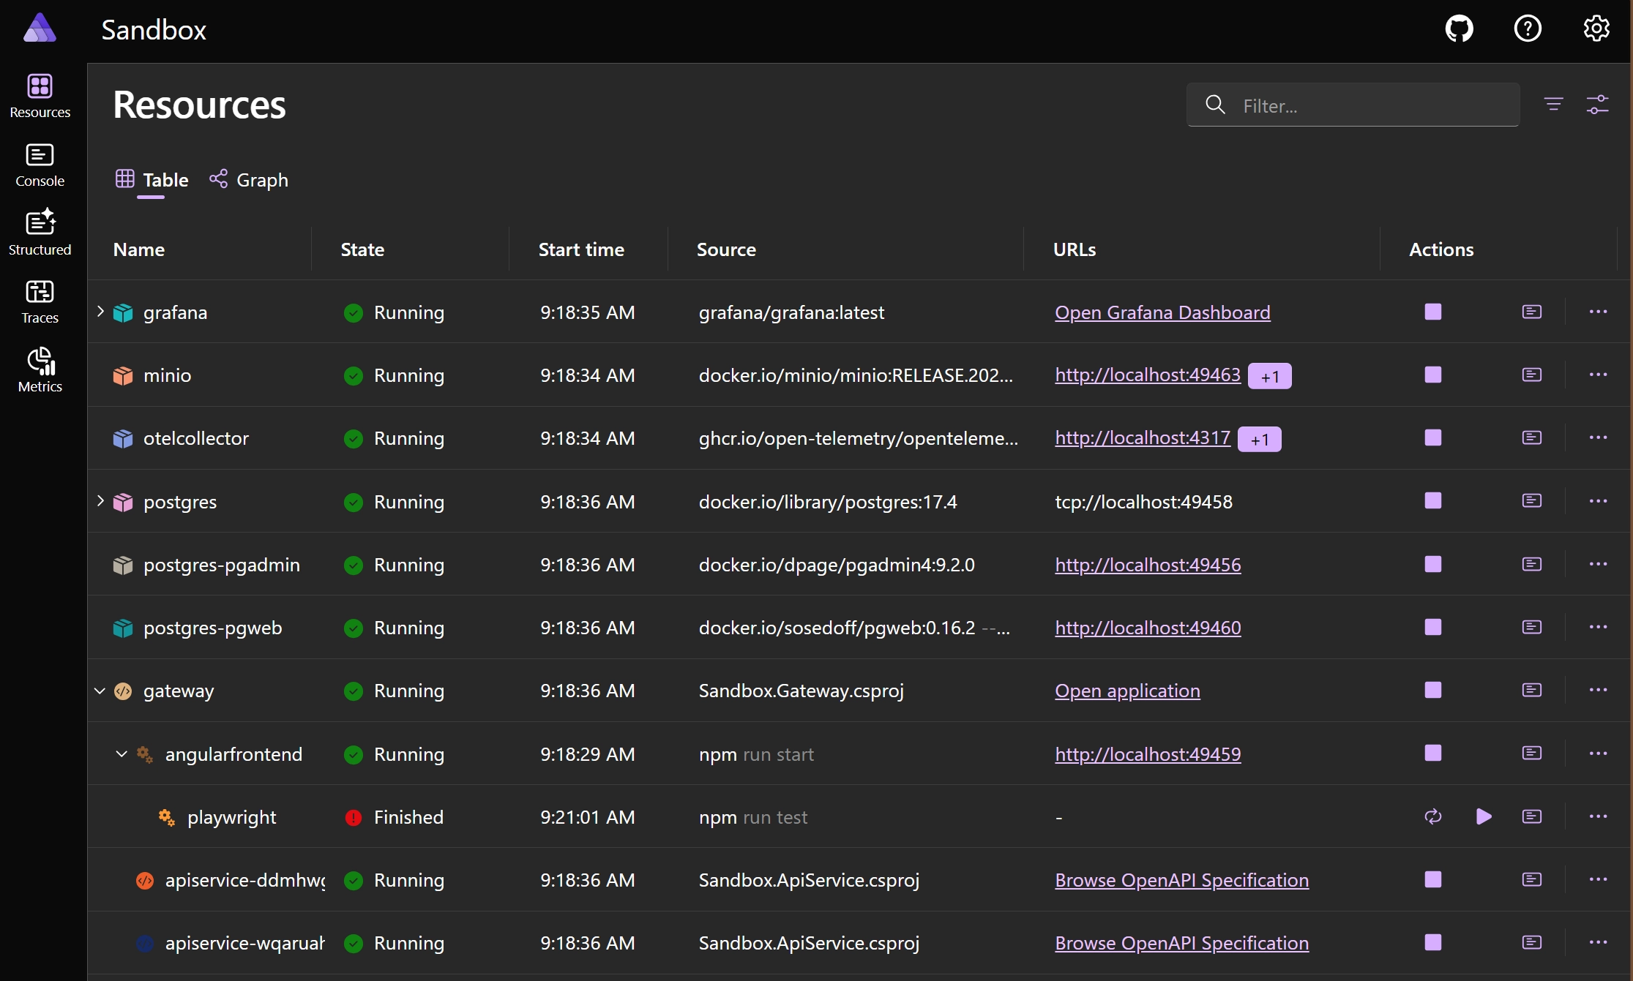1633x981 pixels.
Task: Stop the gateway resource
Action: tap(1433, 690)
